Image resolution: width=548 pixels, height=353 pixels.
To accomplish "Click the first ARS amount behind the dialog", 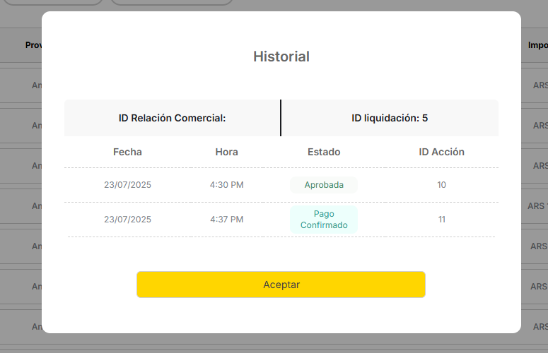I will [x=540, y=85].
